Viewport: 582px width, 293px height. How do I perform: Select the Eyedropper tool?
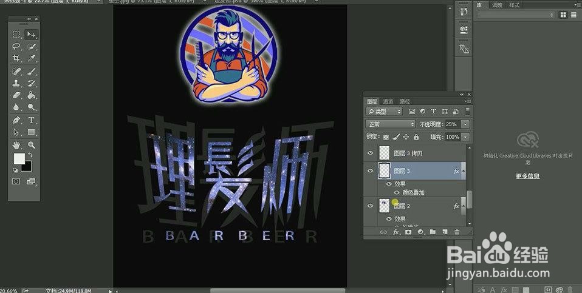pos(31,58)
